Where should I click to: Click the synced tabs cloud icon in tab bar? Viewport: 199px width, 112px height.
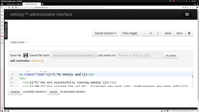click(x=195, y=4)
